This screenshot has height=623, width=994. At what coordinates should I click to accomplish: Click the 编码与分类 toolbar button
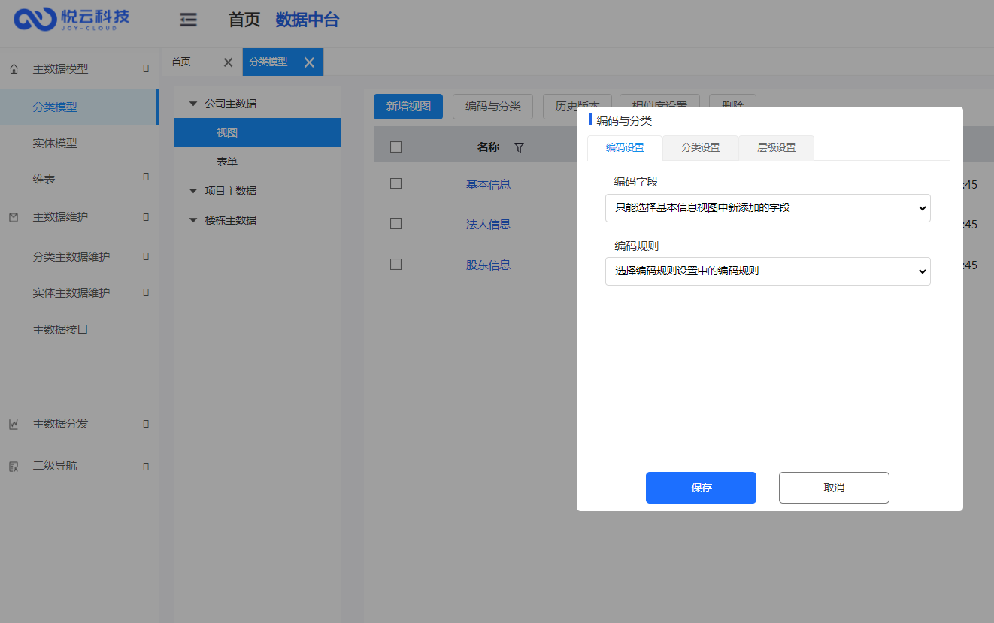[x=493, y=107]
